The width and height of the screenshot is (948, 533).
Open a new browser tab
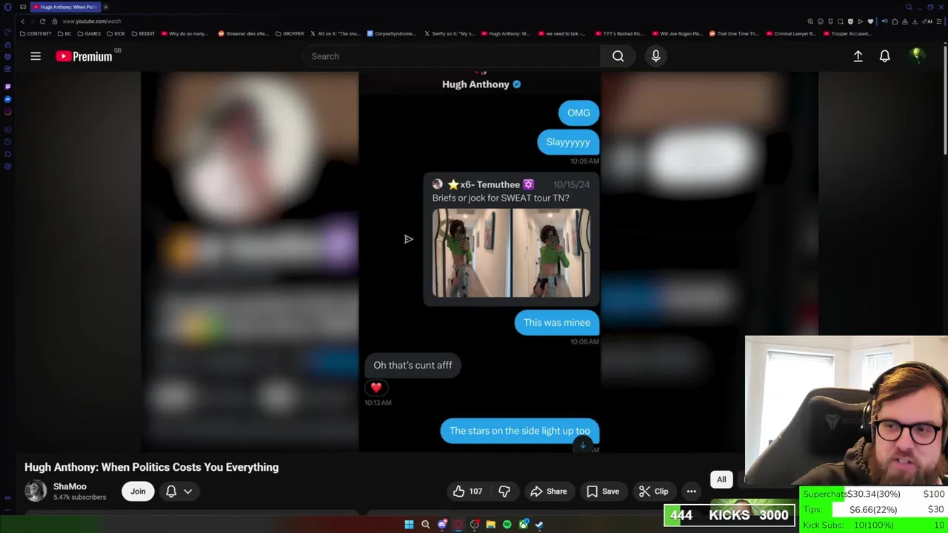(x=106, y=7)
